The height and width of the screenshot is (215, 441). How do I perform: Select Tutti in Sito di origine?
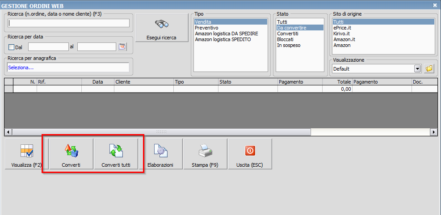(383, 21)
